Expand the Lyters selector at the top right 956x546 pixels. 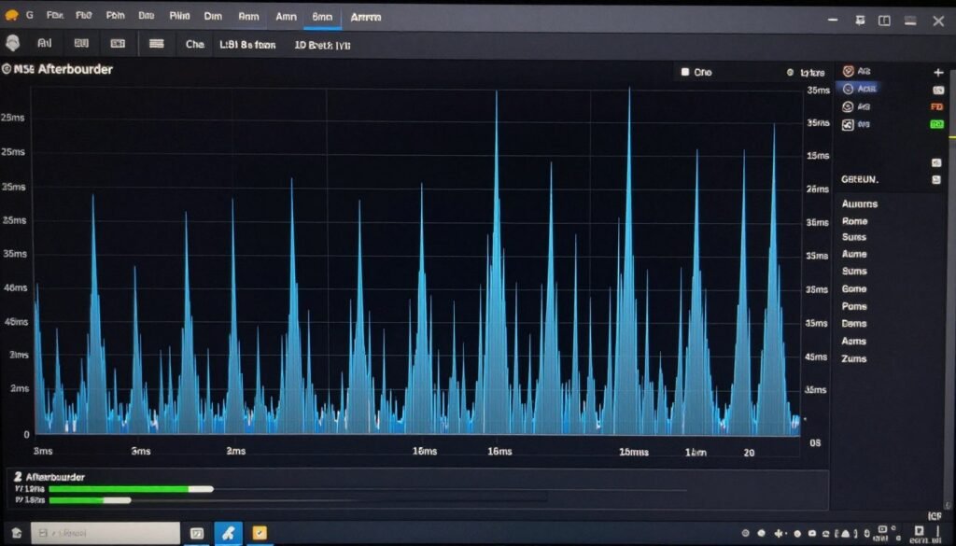click(x=808, y=72)
